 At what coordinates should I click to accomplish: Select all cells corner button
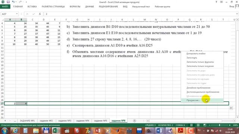(x=2, y=20)
